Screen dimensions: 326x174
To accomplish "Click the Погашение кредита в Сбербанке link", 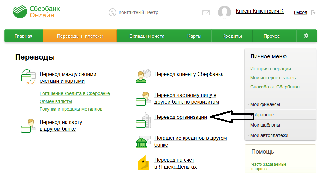I will pyautogui.click(x=75, y=93).
